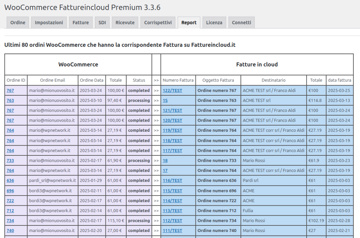Select the Ordine Email column header

(53, 80)
